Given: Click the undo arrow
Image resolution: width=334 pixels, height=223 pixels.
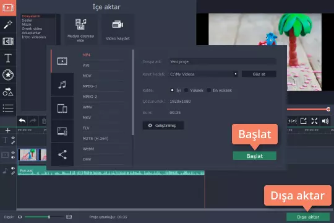Looking at the screenshot, I should (x=22, y=121).
